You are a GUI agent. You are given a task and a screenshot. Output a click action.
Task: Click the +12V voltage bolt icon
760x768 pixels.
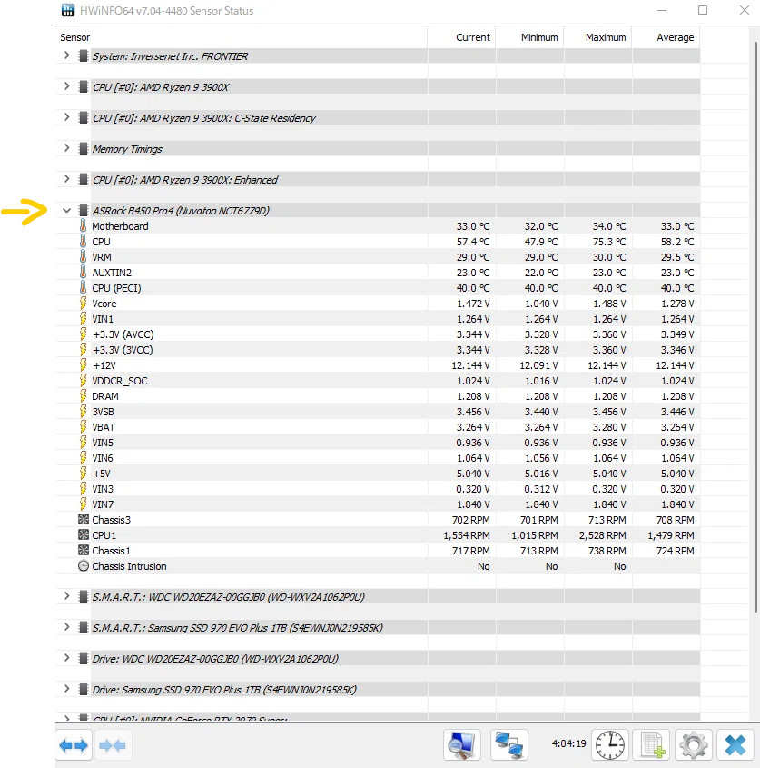(84, 364)
